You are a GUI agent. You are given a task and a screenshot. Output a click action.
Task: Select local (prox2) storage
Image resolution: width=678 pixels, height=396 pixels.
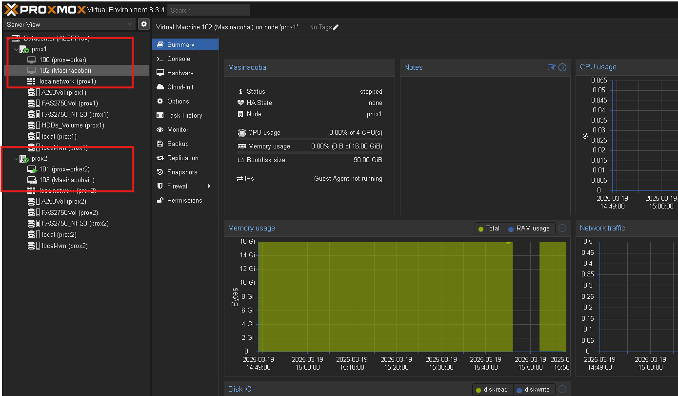(59, 235)
